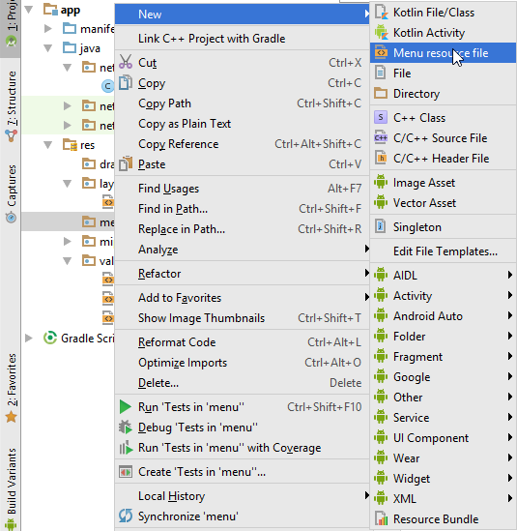The height and width of the screenshot is (531, 517).
Task: Collapse the java folder arrow
Action: click(x=48, y=48)
